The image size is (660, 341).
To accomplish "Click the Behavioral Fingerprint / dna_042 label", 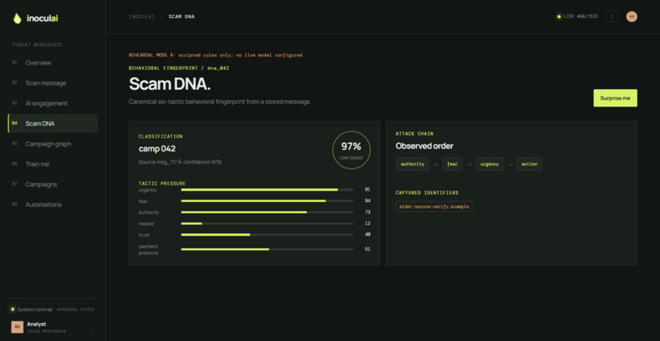I will [179, 68].
